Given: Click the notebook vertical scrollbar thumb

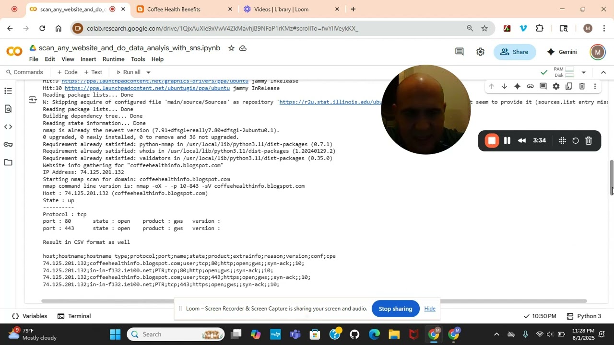Looking at the screenshot, I should pos(612,178).
